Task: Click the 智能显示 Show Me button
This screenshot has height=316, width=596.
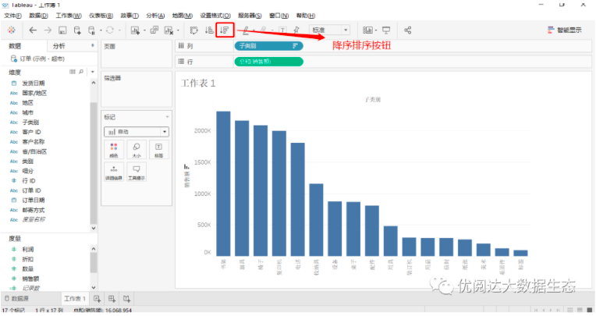Action: click(567, 30)
